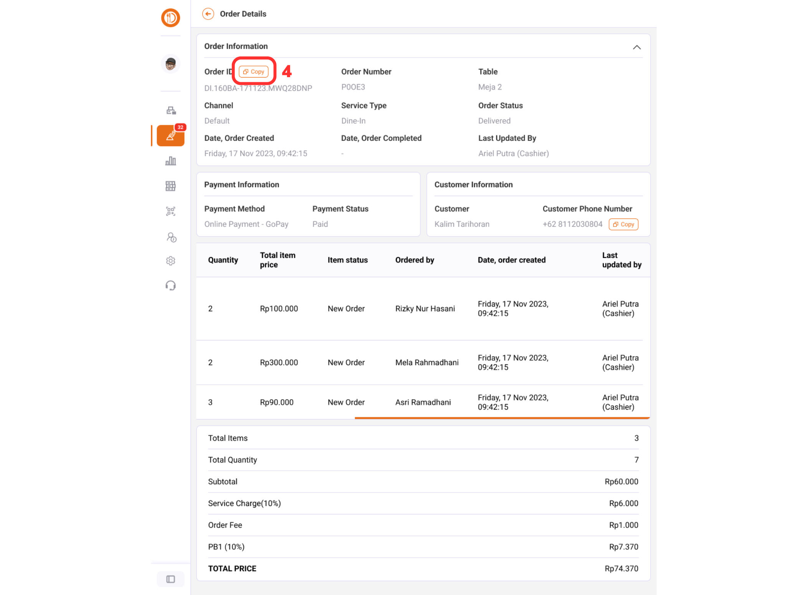Image resolution: width=786 pixels, height=595 pixels.
Task: Click the Order Information panel heading
Action: pyautogui.click(x=236, y=46)
